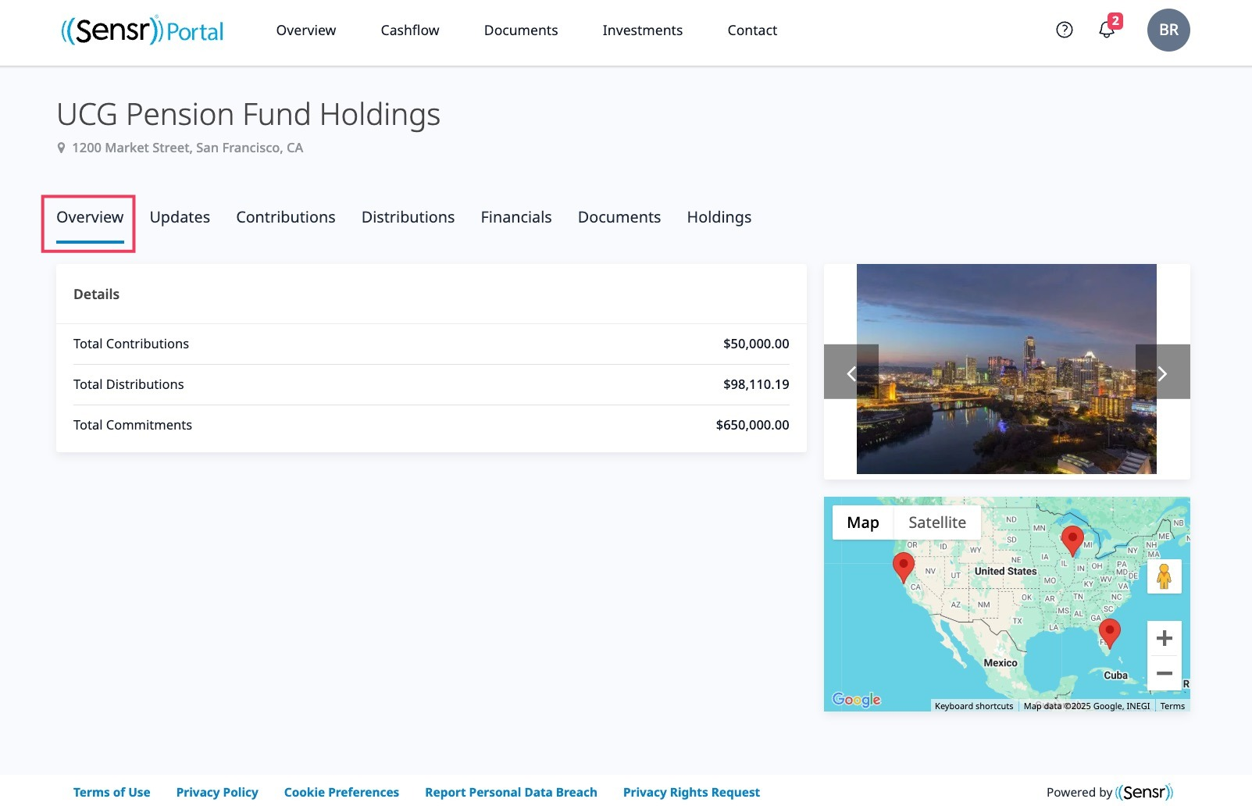This screenshot has width=1252, height=806.
Task: Click the Details card heading
Action: tap(96, 294)
